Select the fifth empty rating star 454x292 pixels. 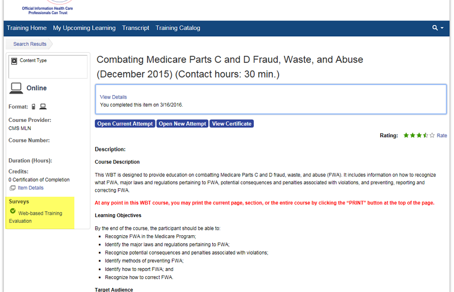[432, 135]
